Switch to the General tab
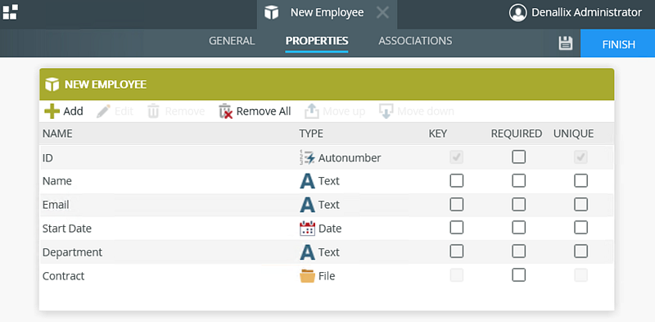 (232, 41)
